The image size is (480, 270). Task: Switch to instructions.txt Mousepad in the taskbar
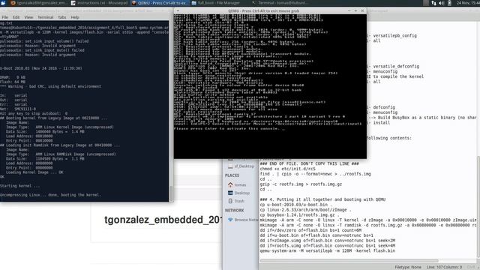click(100, 3)
